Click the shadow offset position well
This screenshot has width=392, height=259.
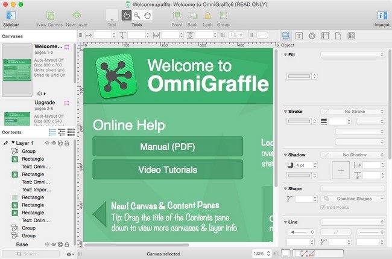click(x=341, y=170)
